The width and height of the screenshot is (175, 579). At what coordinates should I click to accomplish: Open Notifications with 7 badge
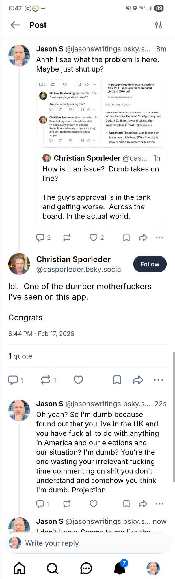pyautogui.click(x=120, y=568)
